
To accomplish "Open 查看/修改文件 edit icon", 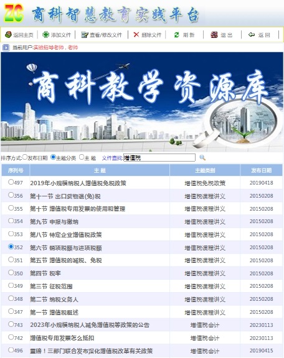I will [x=85, y=35].
